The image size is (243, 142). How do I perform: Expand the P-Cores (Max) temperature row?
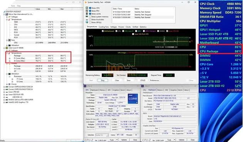click(x=10, y=58)
